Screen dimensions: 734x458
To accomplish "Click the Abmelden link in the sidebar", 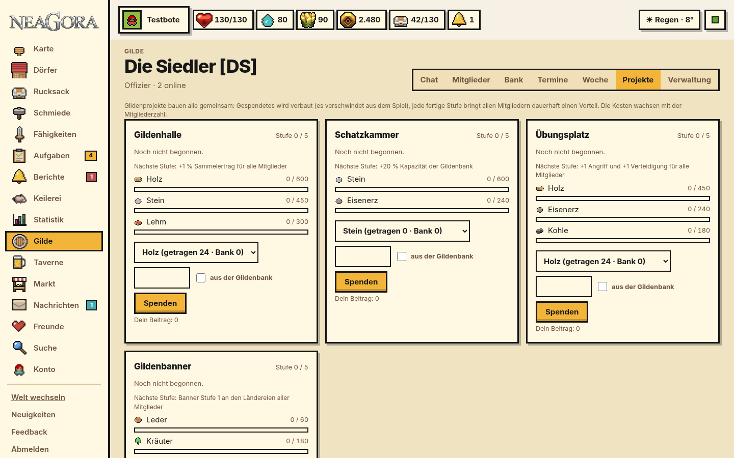I will click(x=30, y=449).
